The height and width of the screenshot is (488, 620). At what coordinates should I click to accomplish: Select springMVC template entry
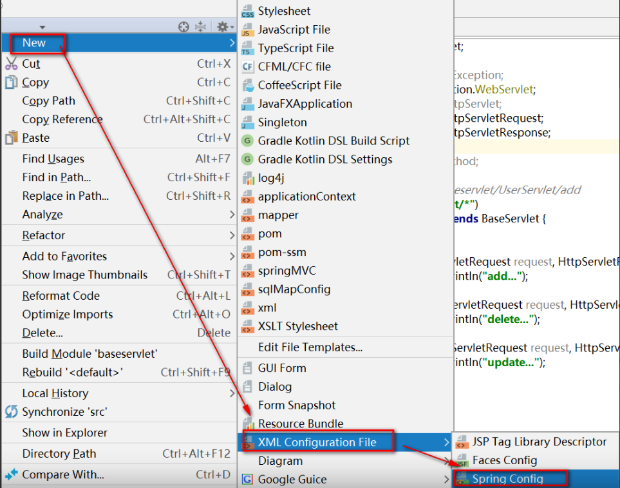pos(345,271)
